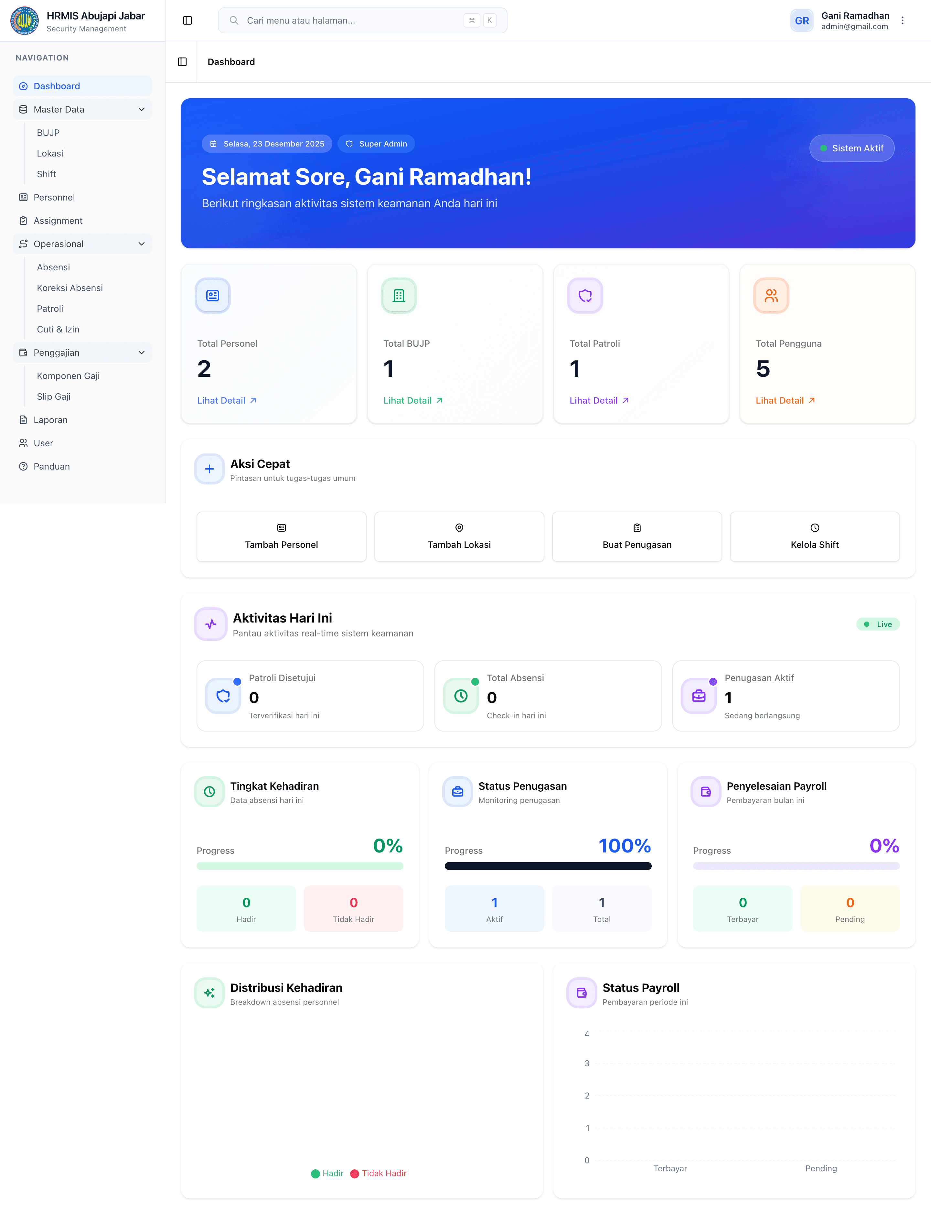Open the Koreksi Absensi menu item
Viewport: 931px width, 1214px height.
point(70,288)
